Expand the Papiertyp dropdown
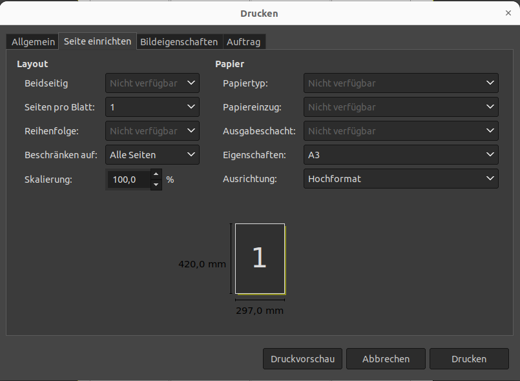This screenshot has width=520, height=381. pyautogui.click(x=400, y=83)
